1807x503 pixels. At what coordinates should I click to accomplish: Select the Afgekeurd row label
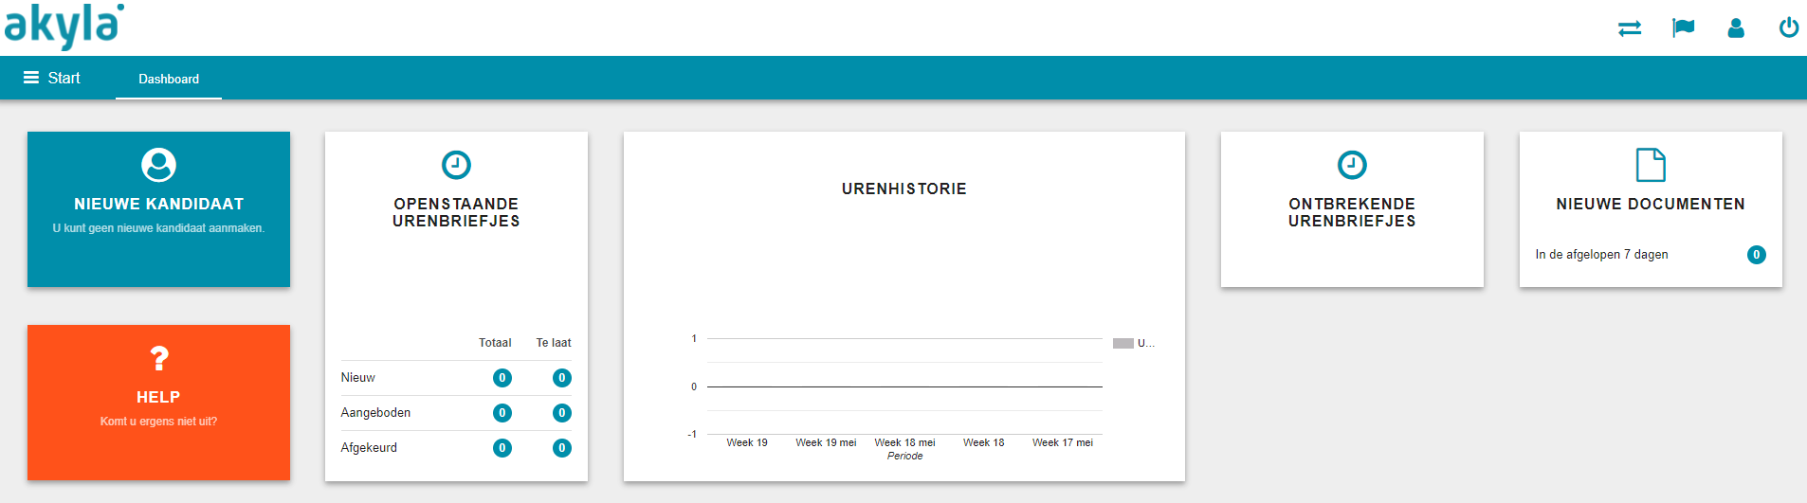coord(369,447)
